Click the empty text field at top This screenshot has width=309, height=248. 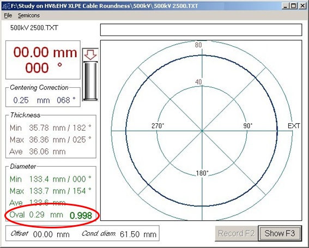(x=201, y=30)
